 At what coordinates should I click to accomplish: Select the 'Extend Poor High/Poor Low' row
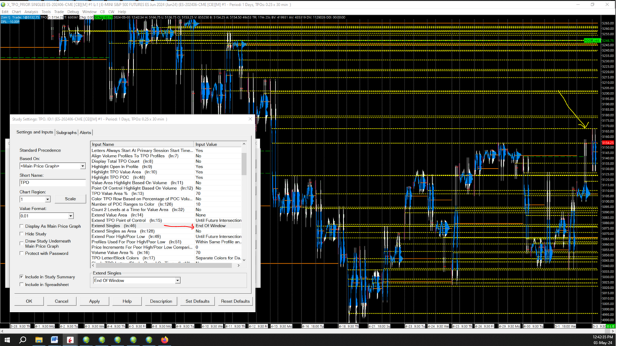(166, 237)
